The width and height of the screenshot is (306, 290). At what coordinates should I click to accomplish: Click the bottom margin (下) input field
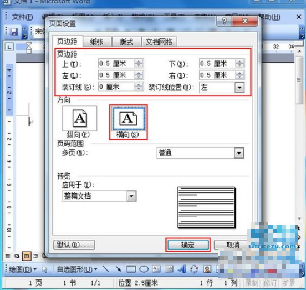click(x=217, y=63)
